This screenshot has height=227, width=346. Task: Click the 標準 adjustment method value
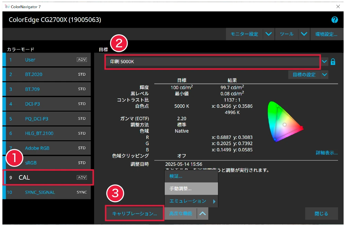182,125
